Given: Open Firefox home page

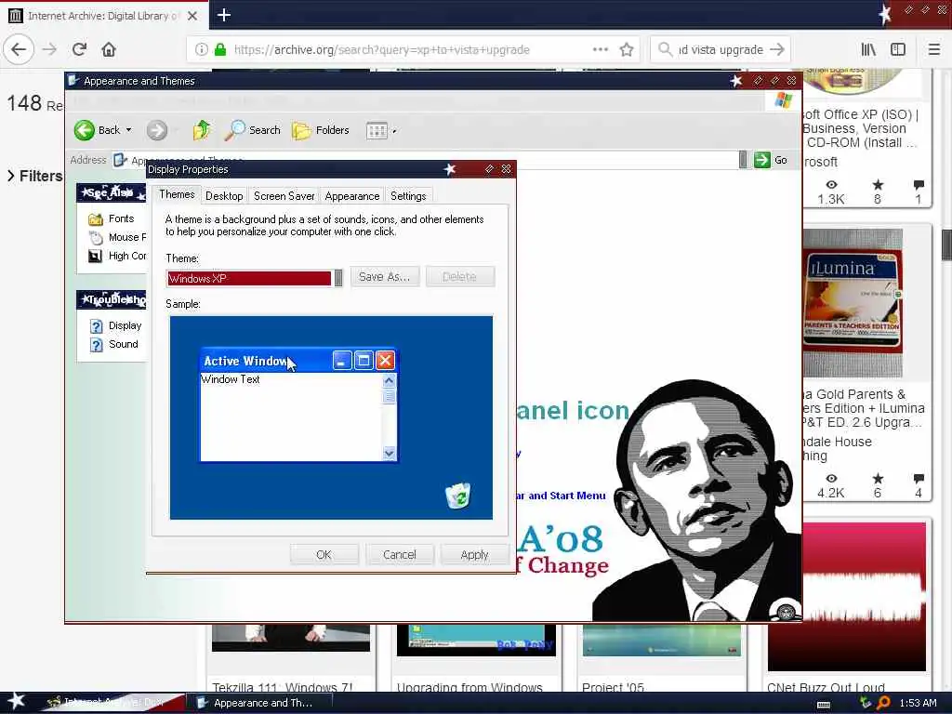Looking at the screenshot, I should point(109,50).
